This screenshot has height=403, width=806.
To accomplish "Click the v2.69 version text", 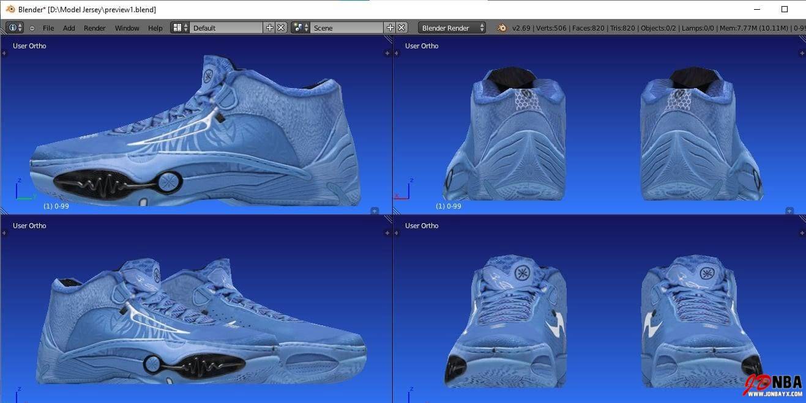I will (x=521, y=28).
